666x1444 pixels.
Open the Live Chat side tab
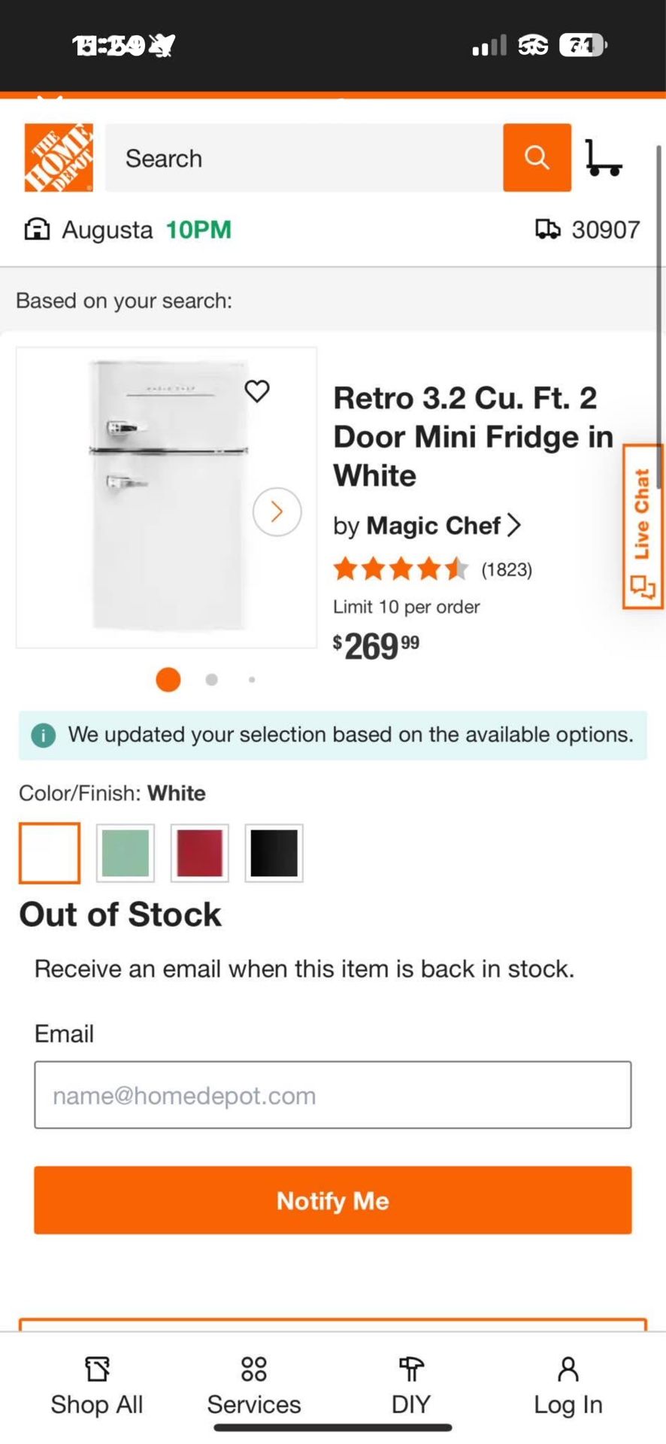(642, 526)
